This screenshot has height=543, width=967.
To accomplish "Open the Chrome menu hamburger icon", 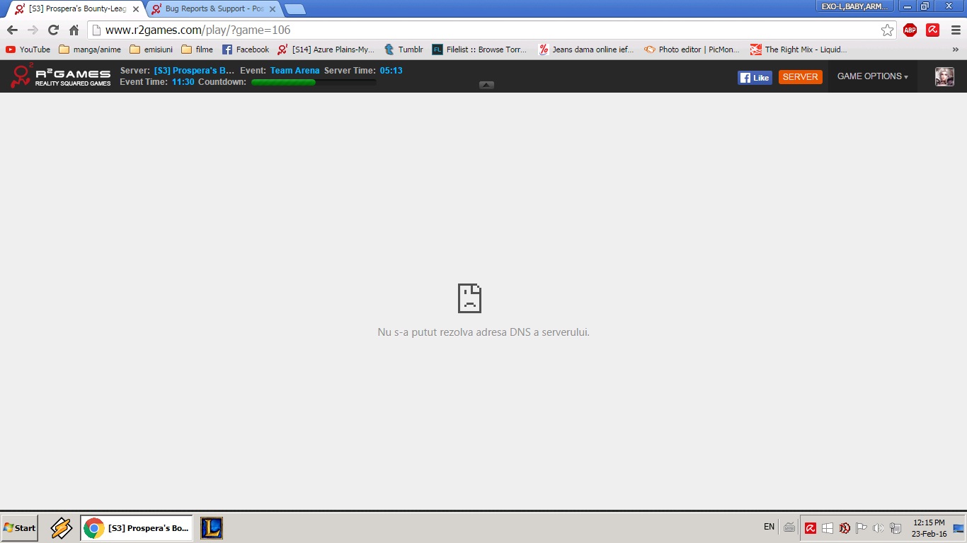I will point(956,30).
